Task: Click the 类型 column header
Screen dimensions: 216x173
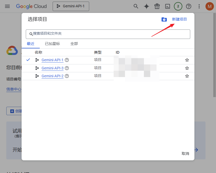Action: [98, 52]
